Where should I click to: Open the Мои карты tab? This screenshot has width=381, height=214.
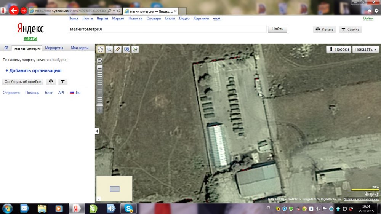[80, 48]
